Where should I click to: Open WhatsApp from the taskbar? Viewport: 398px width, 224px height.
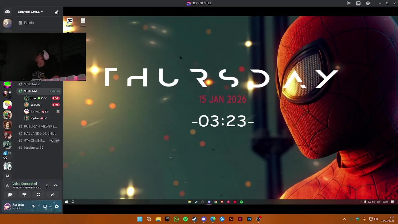[x=176, y=219]
